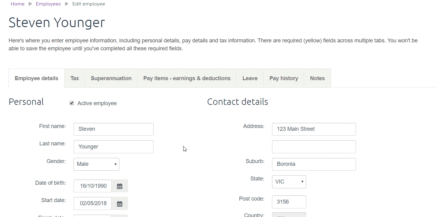Uncheck the Active employee checkbox
The image size is (447, 217).
click(72, 103)
